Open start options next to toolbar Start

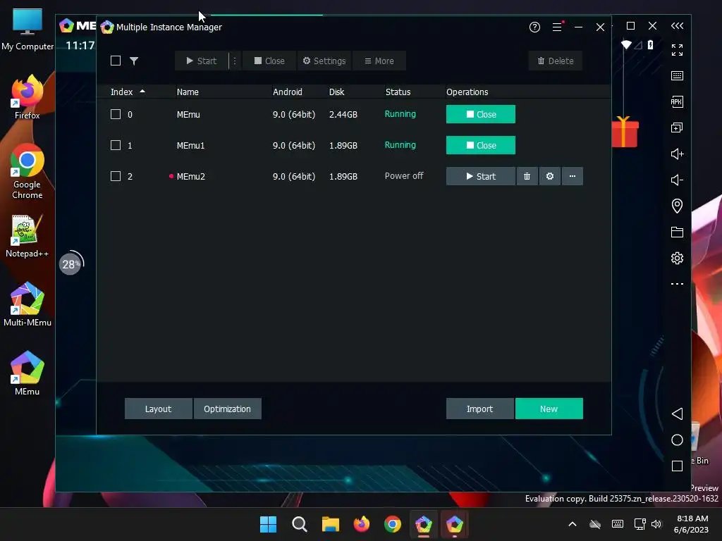coord(234,61)
